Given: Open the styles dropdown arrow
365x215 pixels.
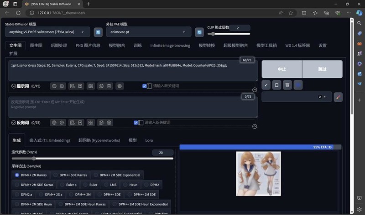Looking at the screenshot, I should (x=325, y=97).
